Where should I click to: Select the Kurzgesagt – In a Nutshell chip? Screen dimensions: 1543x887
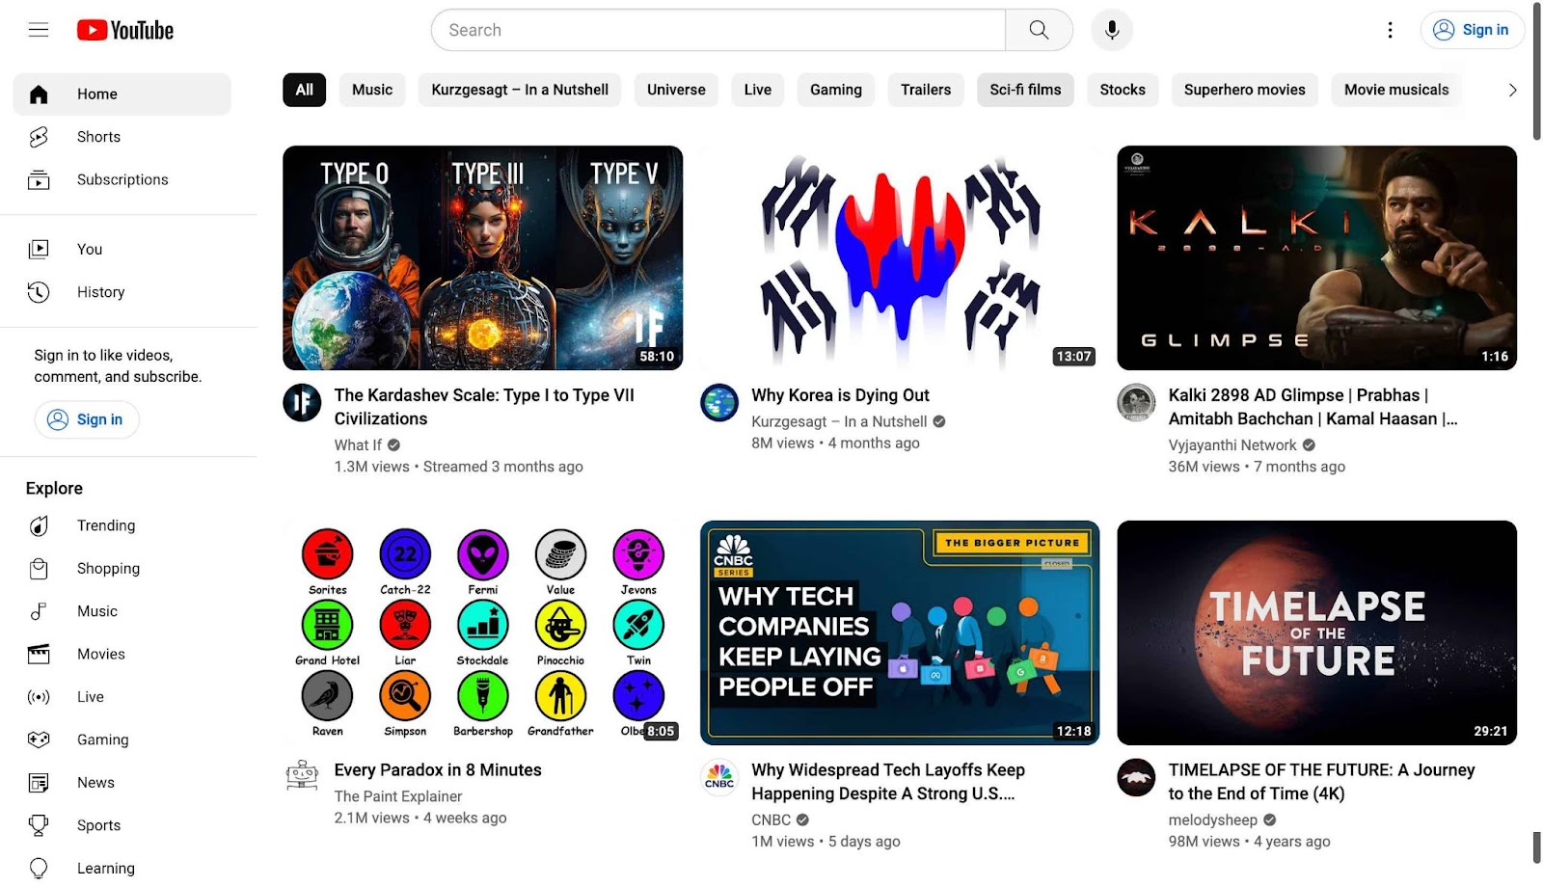coord(519,90)
